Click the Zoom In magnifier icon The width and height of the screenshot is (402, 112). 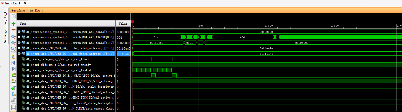click(14, 37)
